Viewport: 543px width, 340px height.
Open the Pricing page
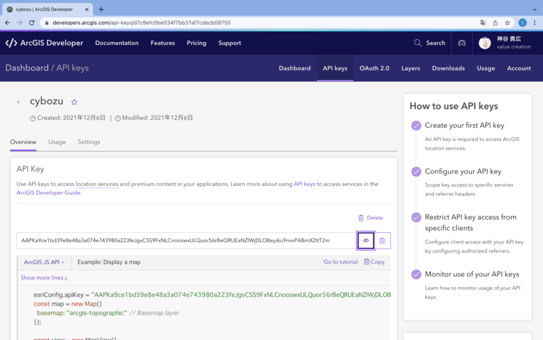(x=196, y=43)
